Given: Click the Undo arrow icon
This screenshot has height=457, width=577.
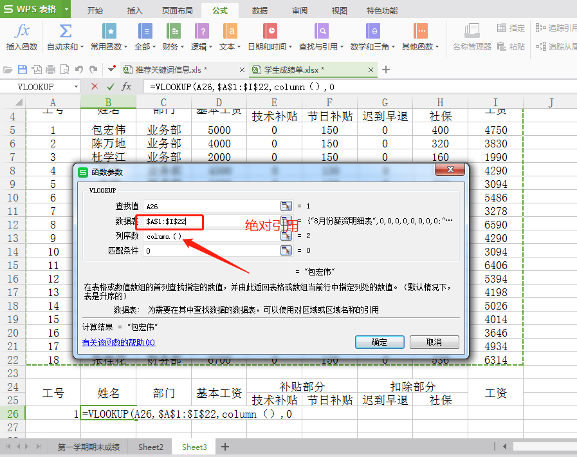Looking at the screenshot, I should click(79, 70).
